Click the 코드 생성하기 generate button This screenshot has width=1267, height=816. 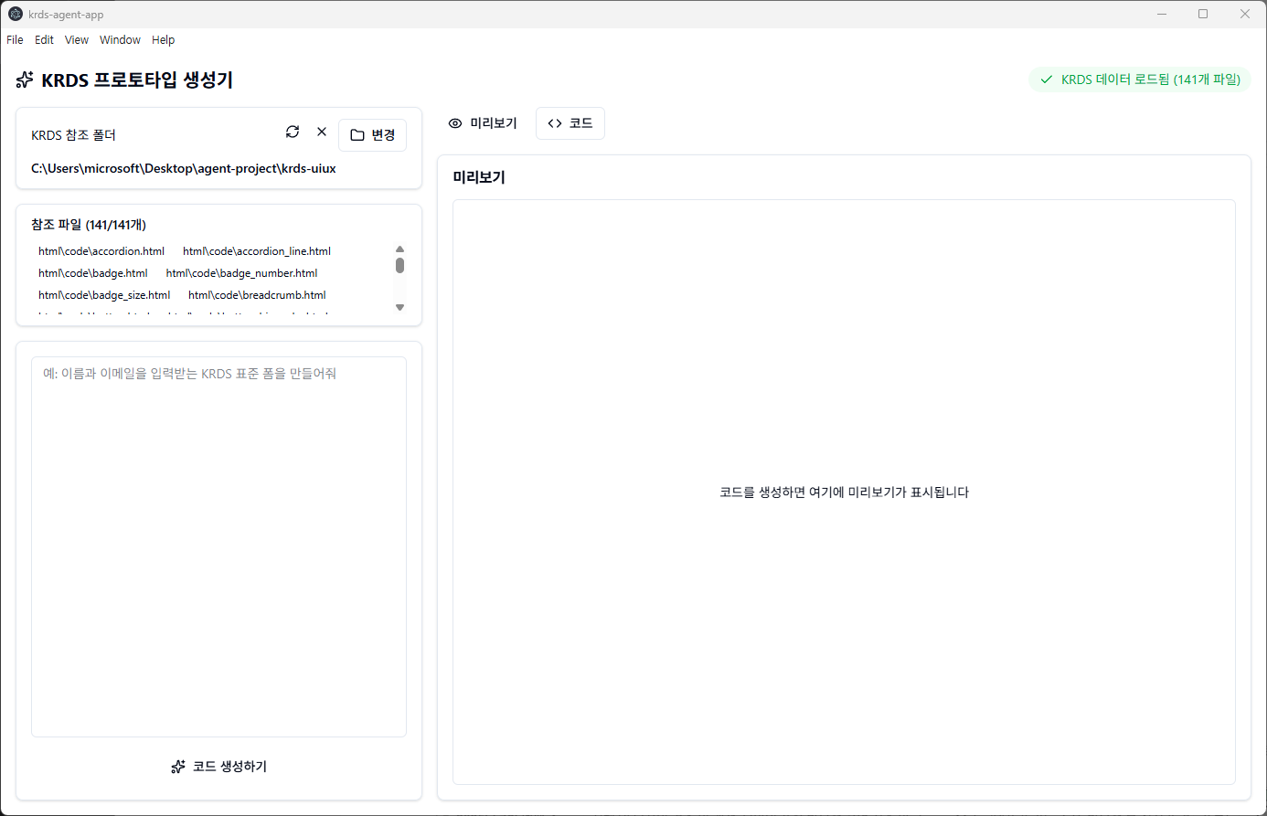click(218, 767)
